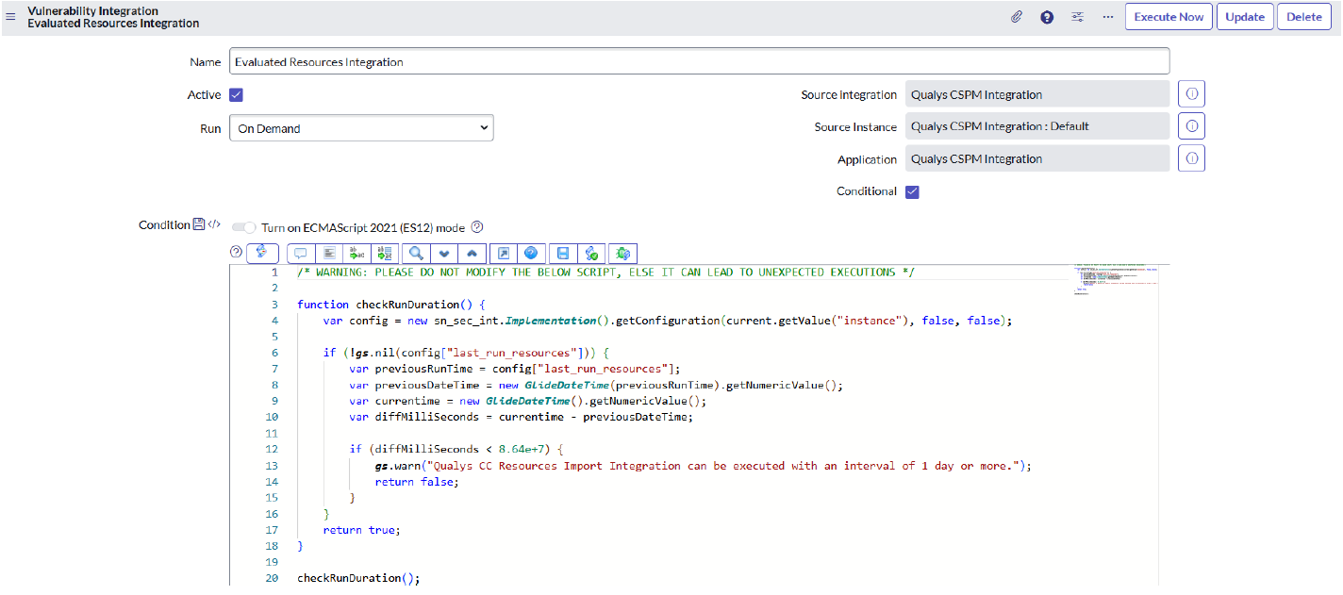1343x595 pixels.
Task: Click the floppy disk save icon in script toolbar
Action: pyautogui.click(x=563, y=253)
